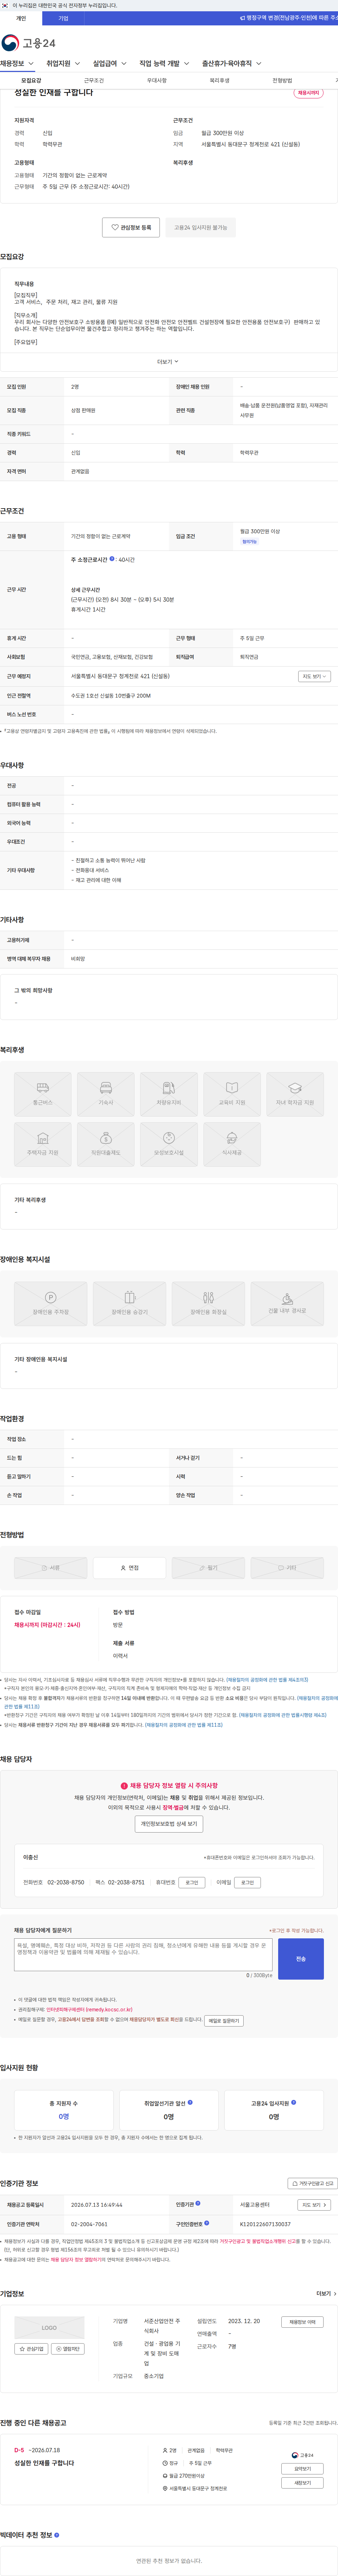The image size is (338, 2576).
Task: Click the 구인인증번호 info icon
Action: pyautogui.click(x=206, y=2223)
